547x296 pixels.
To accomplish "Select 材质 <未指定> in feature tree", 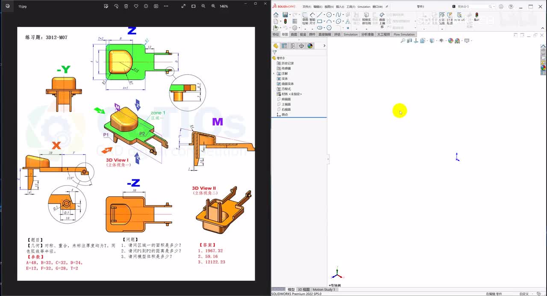I will 289,94.
